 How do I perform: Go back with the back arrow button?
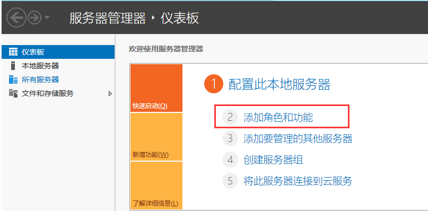click(x=16, y=17)
